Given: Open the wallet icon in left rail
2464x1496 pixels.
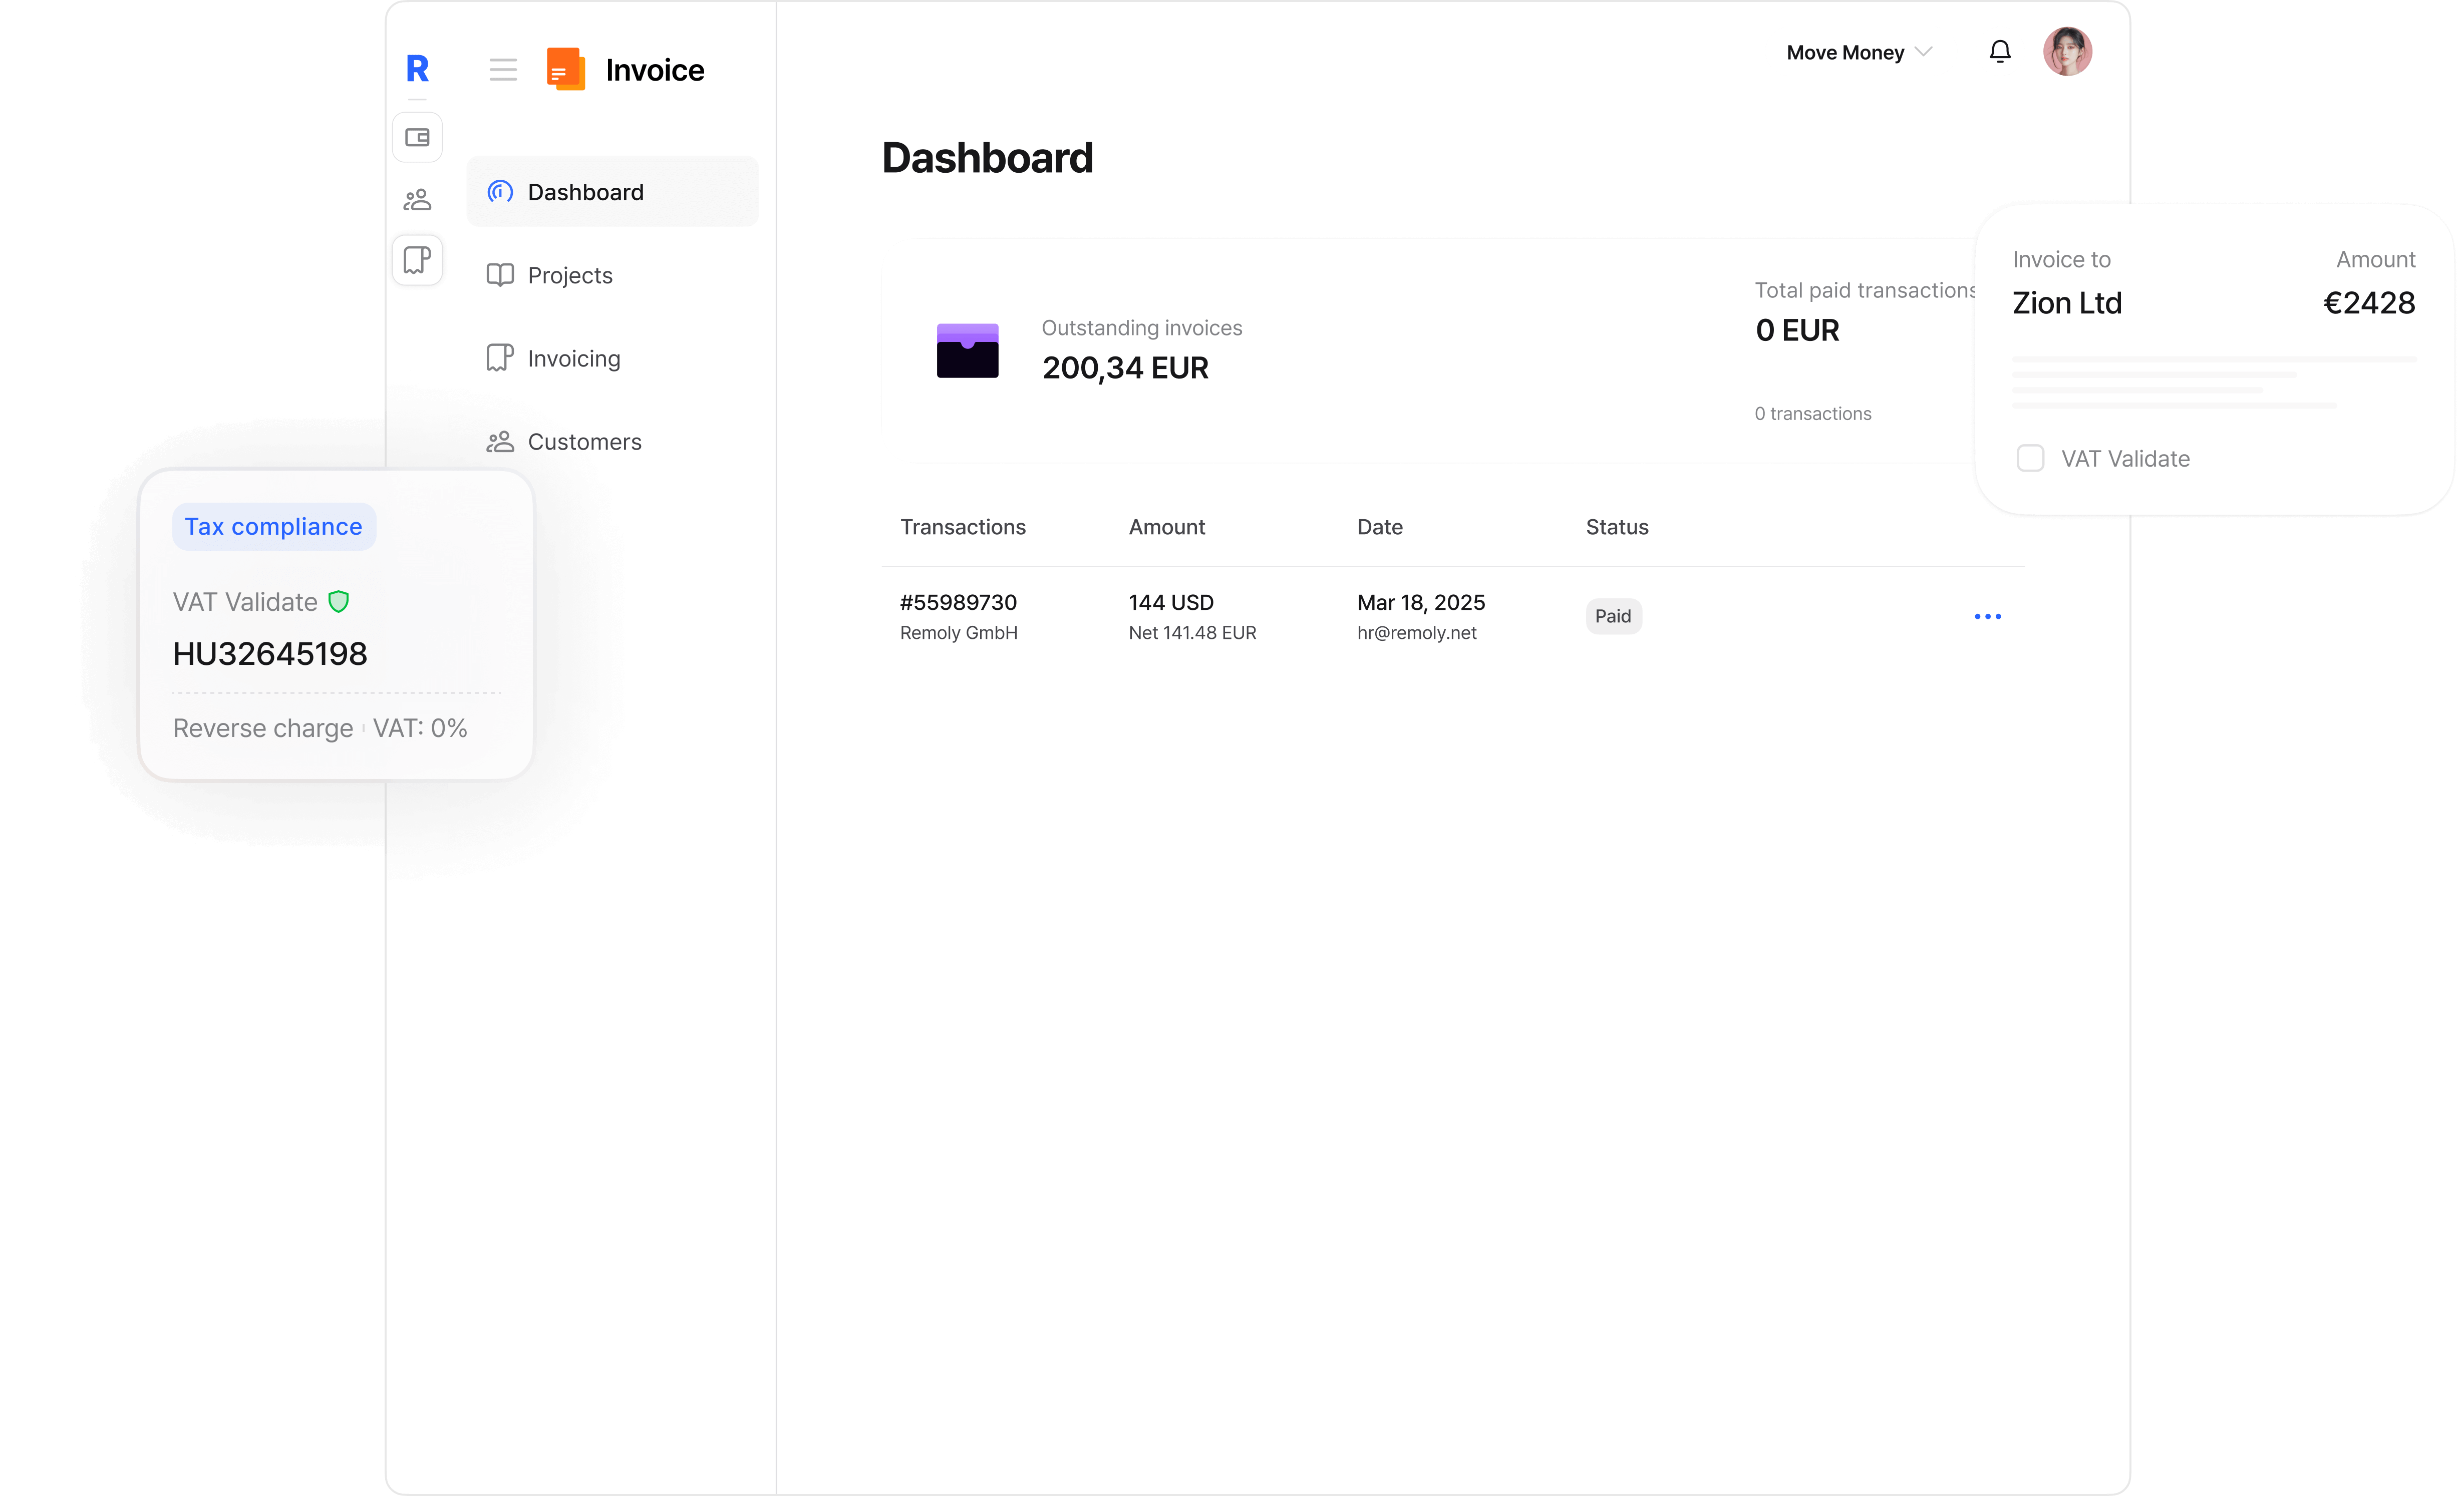Looking at the screenshot, I should click(x=417, y=138).
